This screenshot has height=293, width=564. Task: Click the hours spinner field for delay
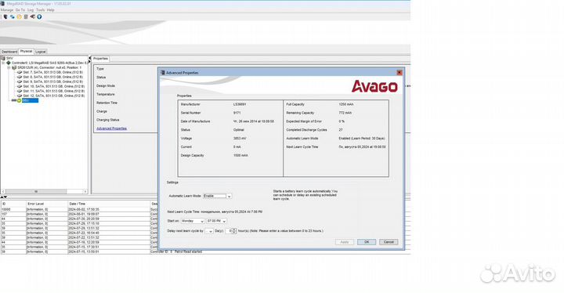(231, 231)
